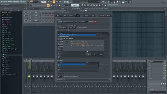Click the save project icon
This screenshot has width=167, height=94.
click(114, 2)
